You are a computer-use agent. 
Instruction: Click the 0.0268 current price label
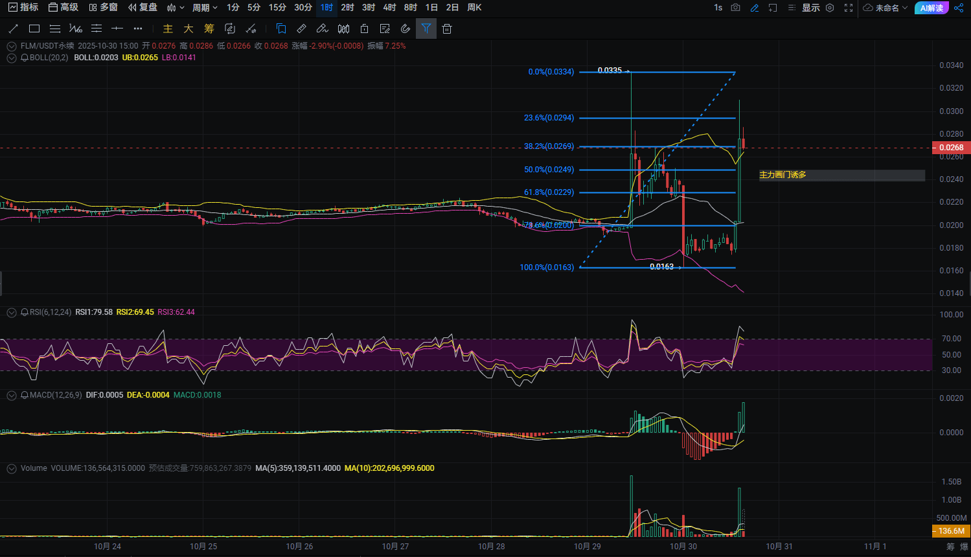point(951,148)
